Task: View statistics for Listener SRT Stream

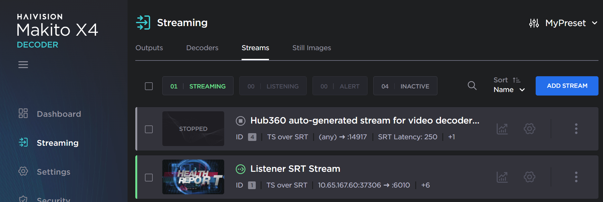Action: pyautogui.click(x=502, y=177)
